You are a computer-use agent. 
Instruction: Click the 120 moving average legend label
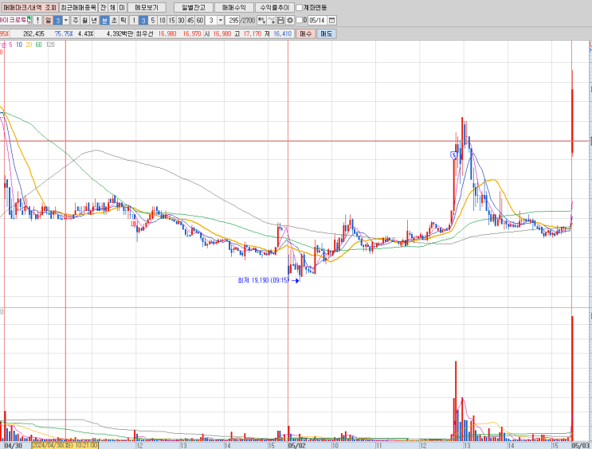tap(50, 45)
